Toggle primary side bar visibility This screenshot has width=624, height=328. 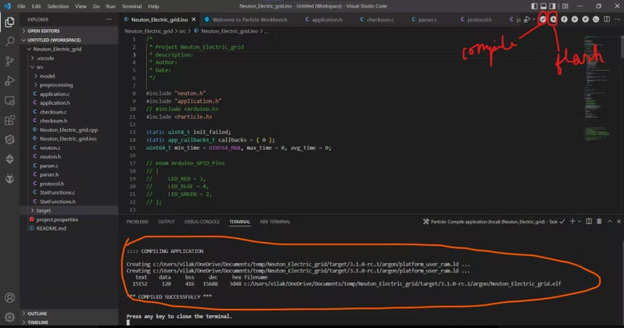(534, 6)
